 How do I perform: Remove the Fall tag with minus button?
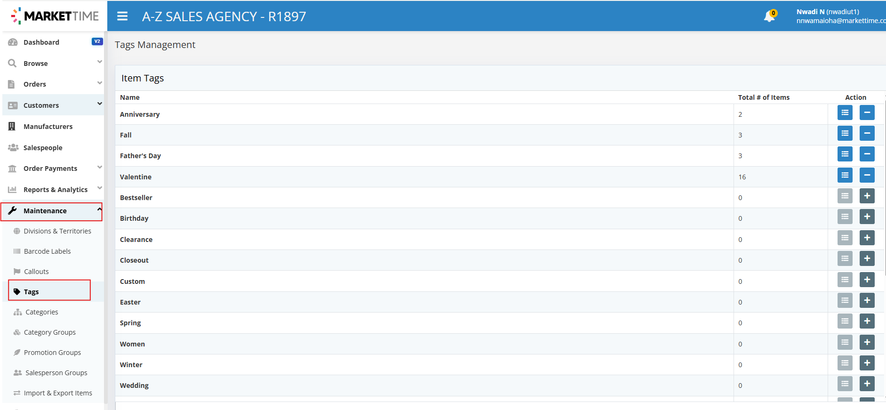pos(867,133)
